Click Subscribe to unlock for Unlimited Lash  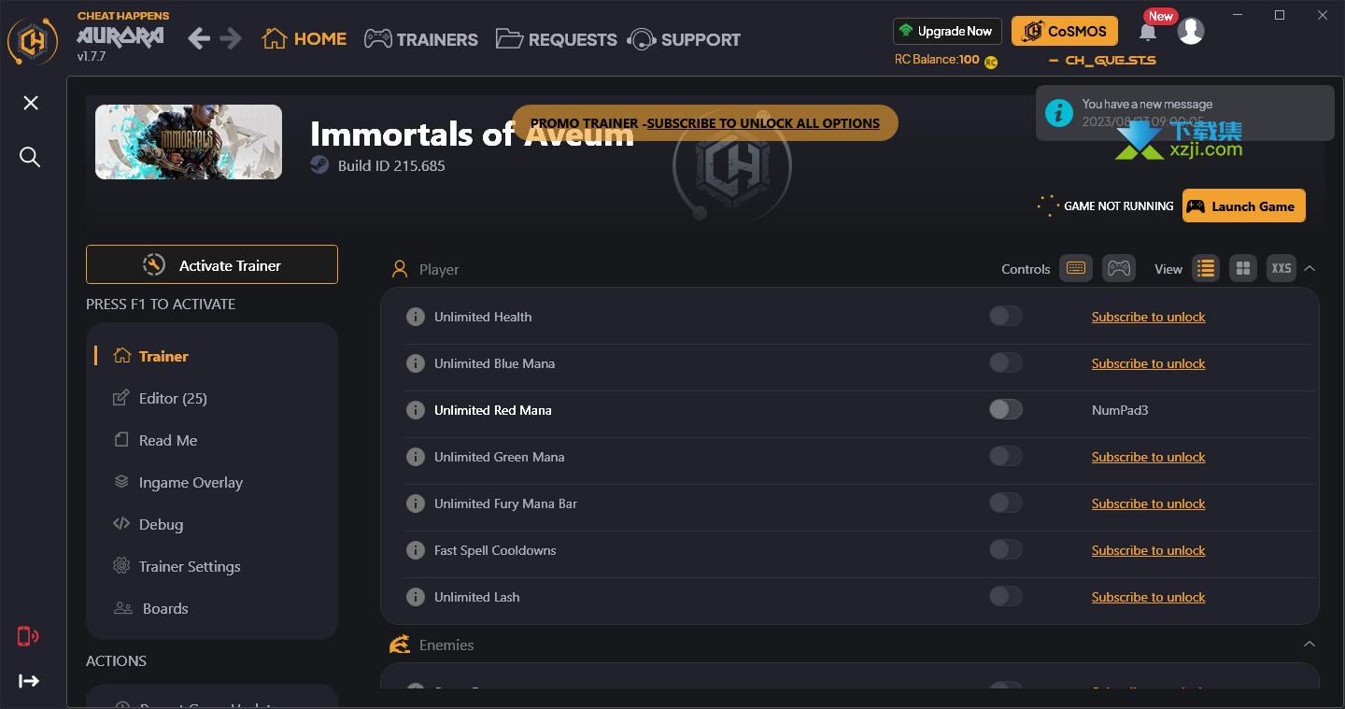[1148, 597]
